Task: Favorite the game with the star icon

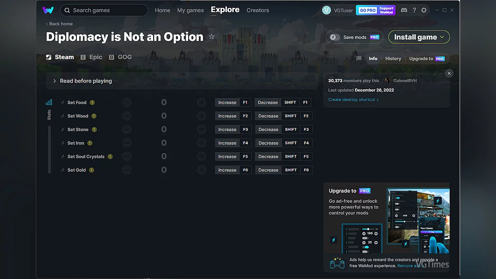Action: [x=212, y=37]
